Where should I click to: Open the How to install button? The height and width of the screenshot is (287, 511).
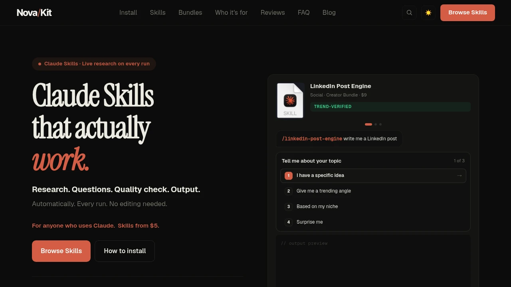click(125, 251)
